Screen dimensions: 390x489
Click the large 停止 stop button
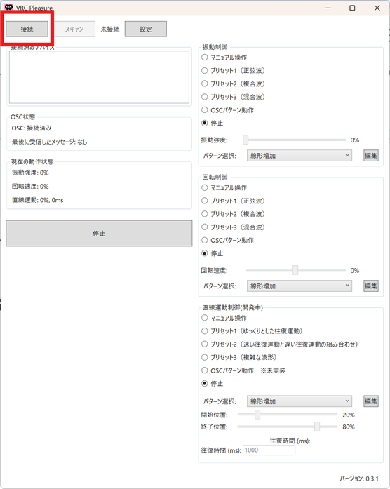[99, 233]
